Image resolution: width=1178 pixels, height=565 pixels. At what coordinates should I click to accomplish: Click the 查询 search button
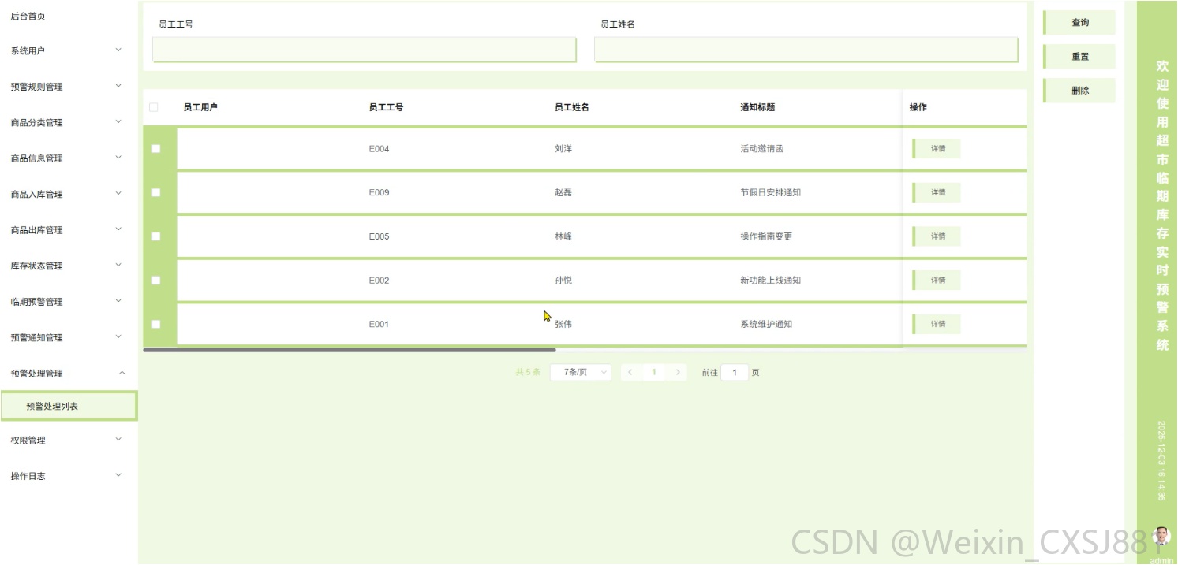pos(1079,23)
